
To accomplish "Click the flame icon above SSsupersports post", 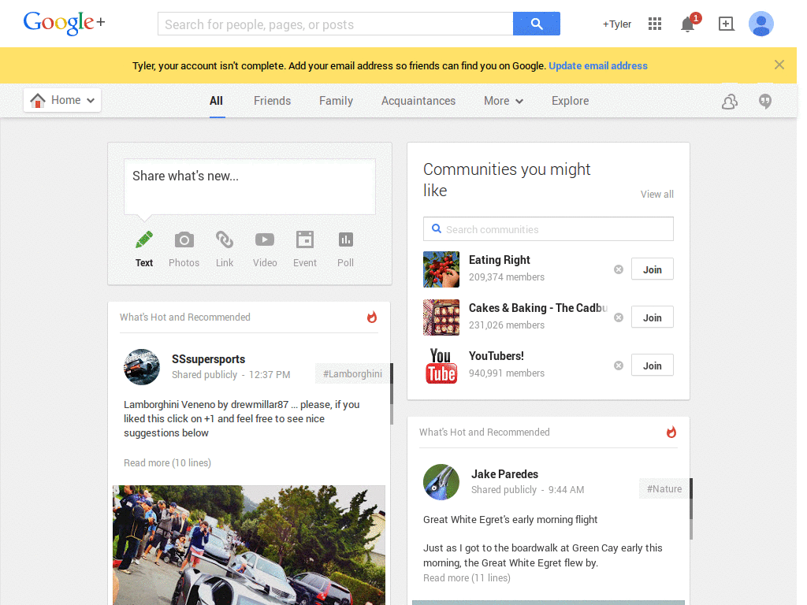I will click(372, 317).
